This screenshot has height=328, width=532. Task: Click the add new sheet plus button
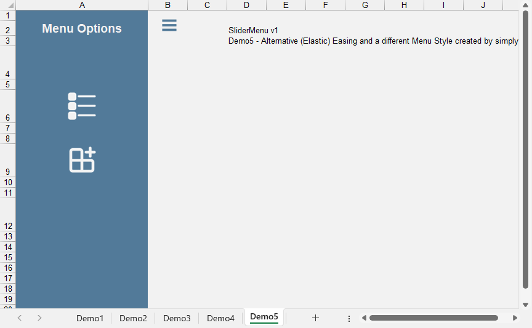315,318
